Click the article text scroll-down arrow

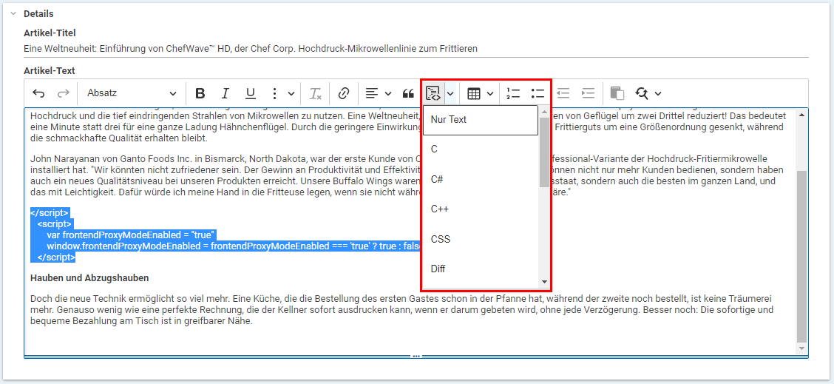pos(802,348)
